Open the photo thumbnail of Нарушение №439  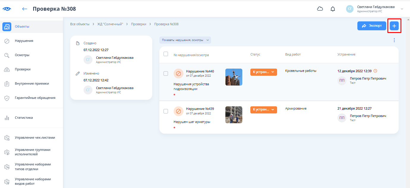pyautogui.click(x=234, y=115)
